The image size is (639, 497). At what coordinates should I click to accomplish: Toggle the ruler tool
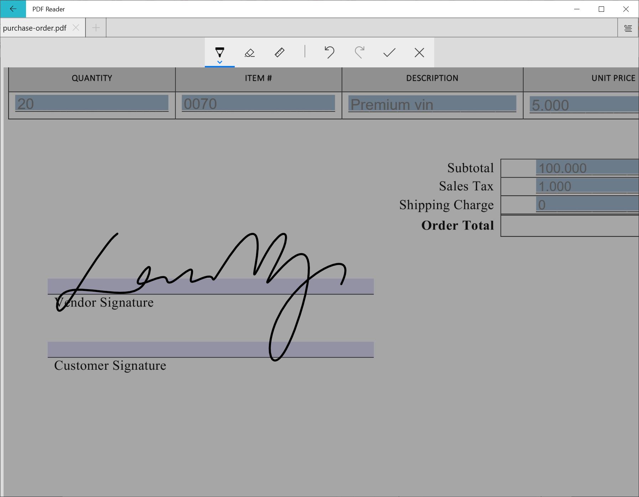(x=280, y=53)
